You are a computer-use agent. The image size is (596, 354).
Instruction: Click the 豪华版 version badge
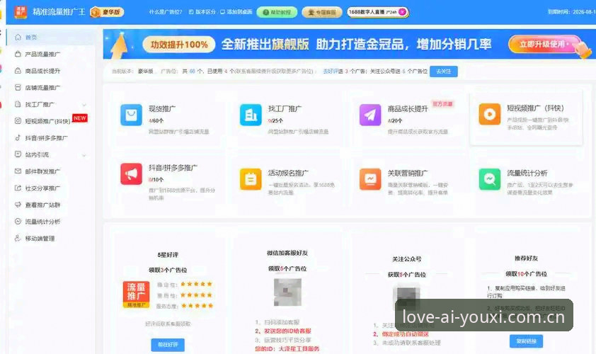coord(107,12)
